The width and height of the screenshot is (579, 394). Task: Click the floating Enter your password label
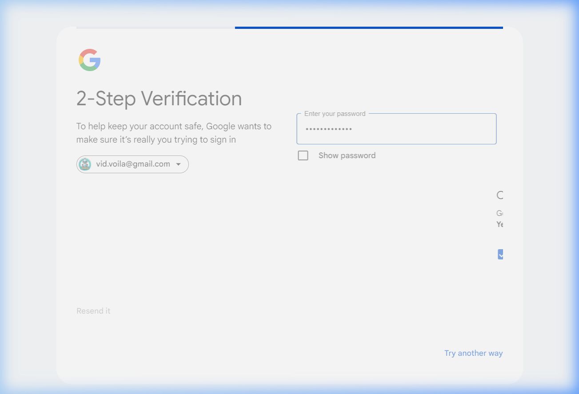coord(335,114)
